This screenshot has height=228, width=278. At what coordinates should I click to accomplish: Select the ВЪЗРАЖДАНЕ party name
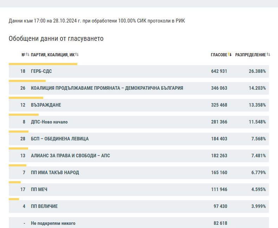pos(46,105)
